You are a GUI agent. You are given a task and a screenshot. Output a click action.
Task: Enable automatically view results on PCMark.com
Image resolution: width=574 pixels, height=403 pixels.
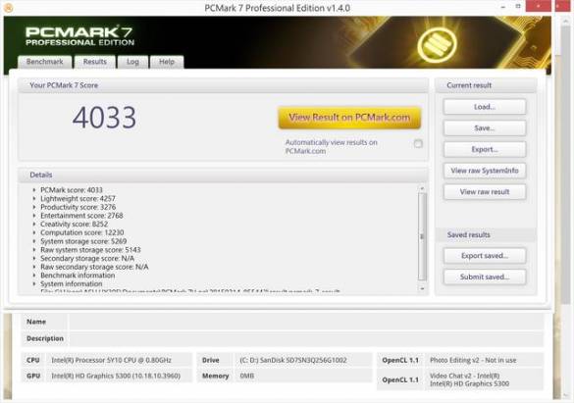418,144
